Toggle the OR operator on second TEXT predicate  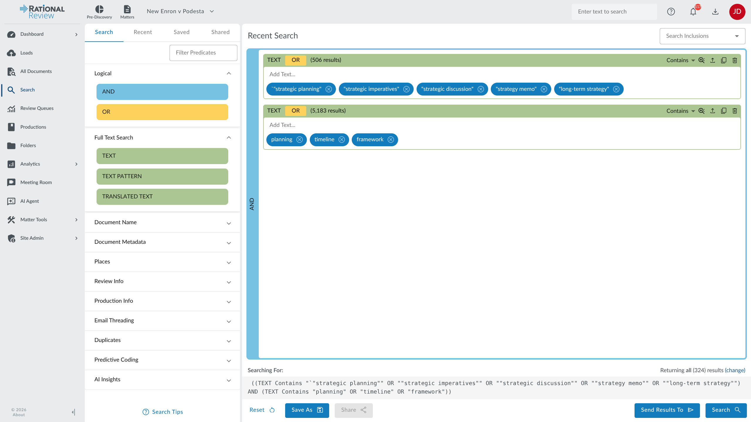[295, 111]
